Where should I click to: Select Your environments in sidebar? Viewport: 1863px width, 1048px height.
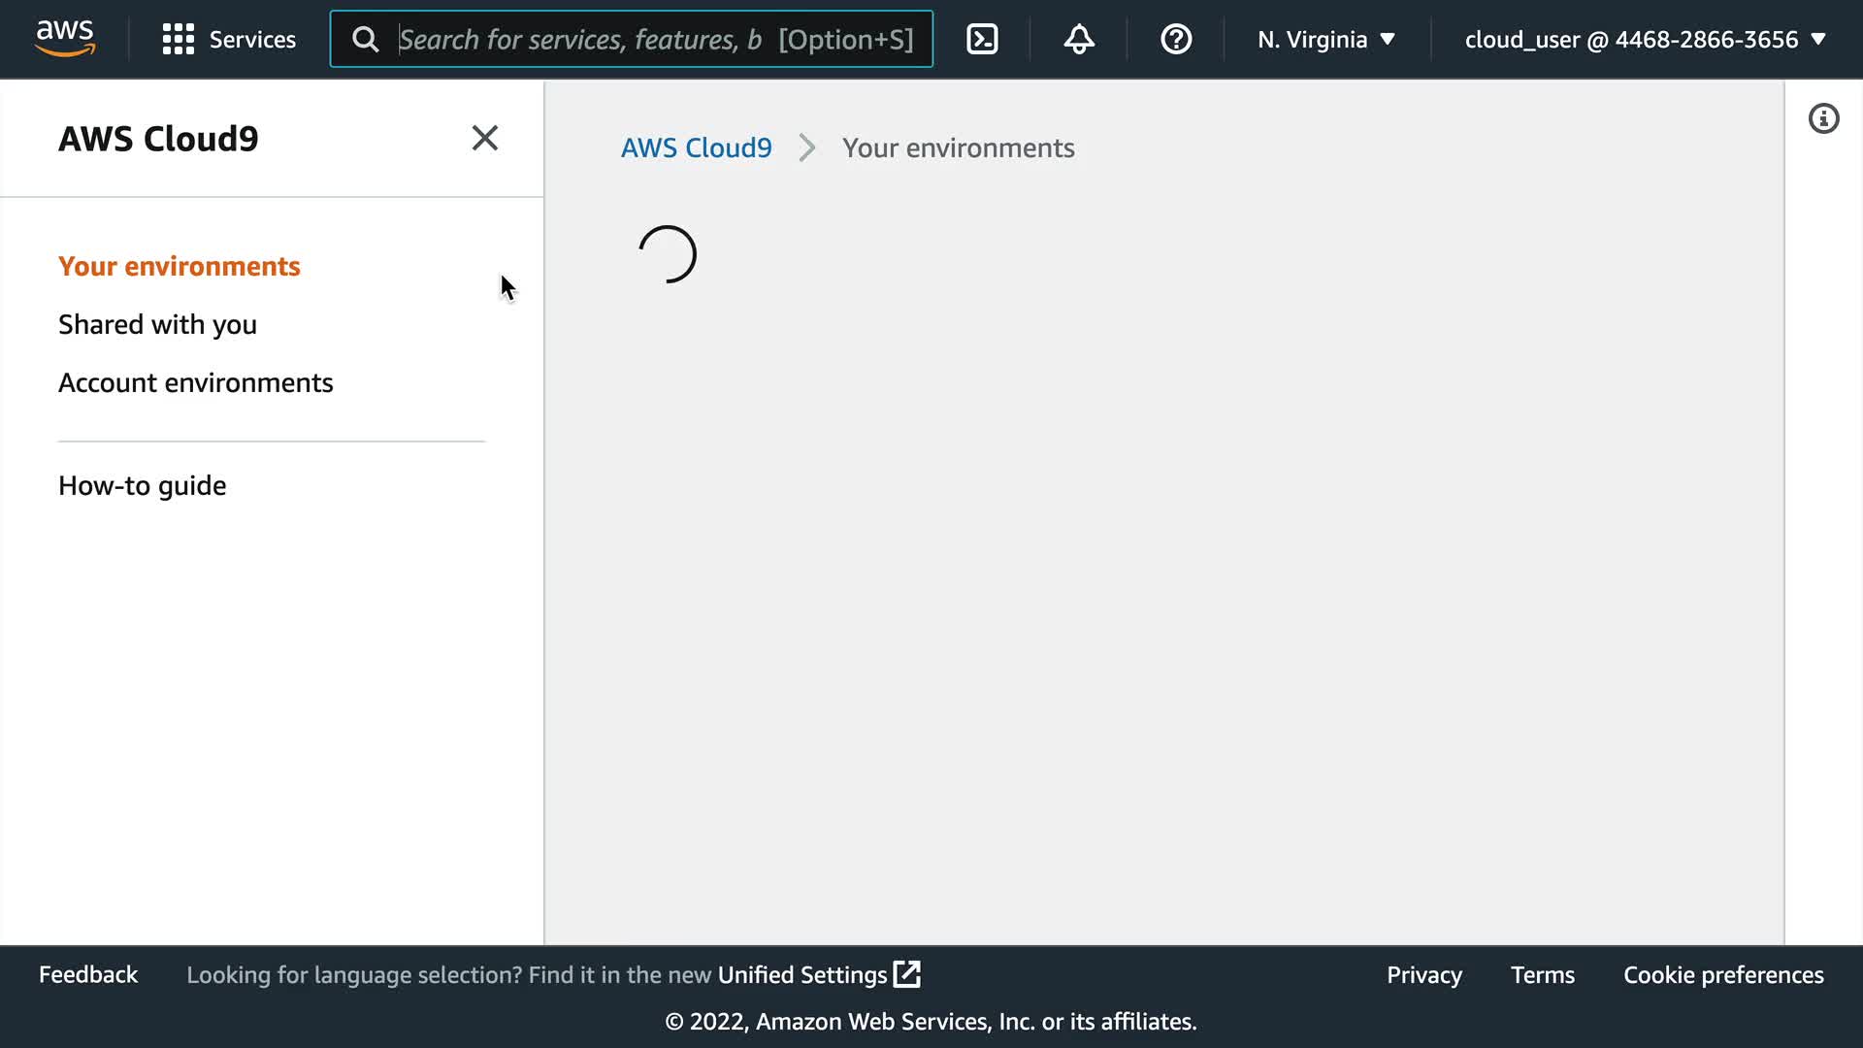(x=180, y=266)
